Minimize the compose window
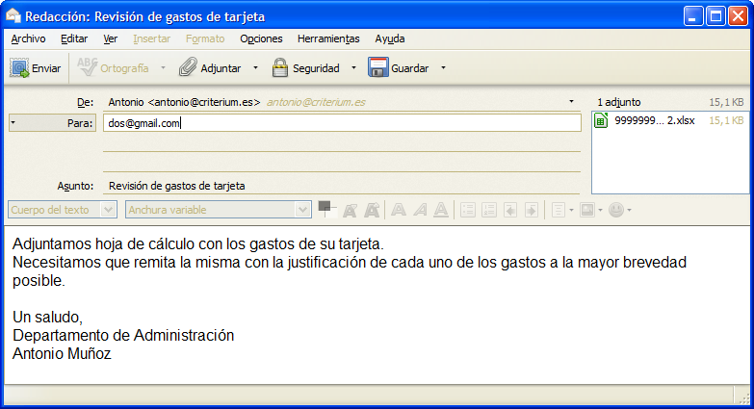This screenshot has width=754, height=409. (693, 16)
